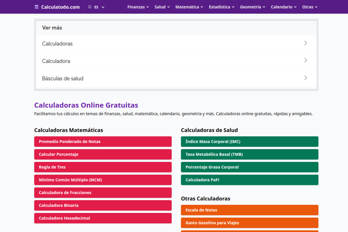Expand the Salud dropdown menu
The width and height of the screenshot is (348, 232).
pos(162,7)
